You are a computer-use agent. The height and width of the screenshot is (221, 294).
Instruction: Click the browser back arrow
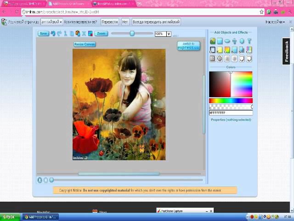click(x=4, y=12)
